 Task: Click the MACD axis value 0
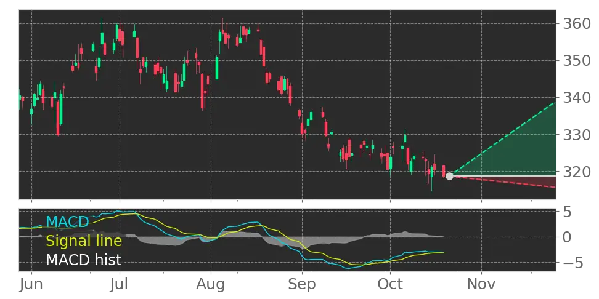tap(568, 237)
